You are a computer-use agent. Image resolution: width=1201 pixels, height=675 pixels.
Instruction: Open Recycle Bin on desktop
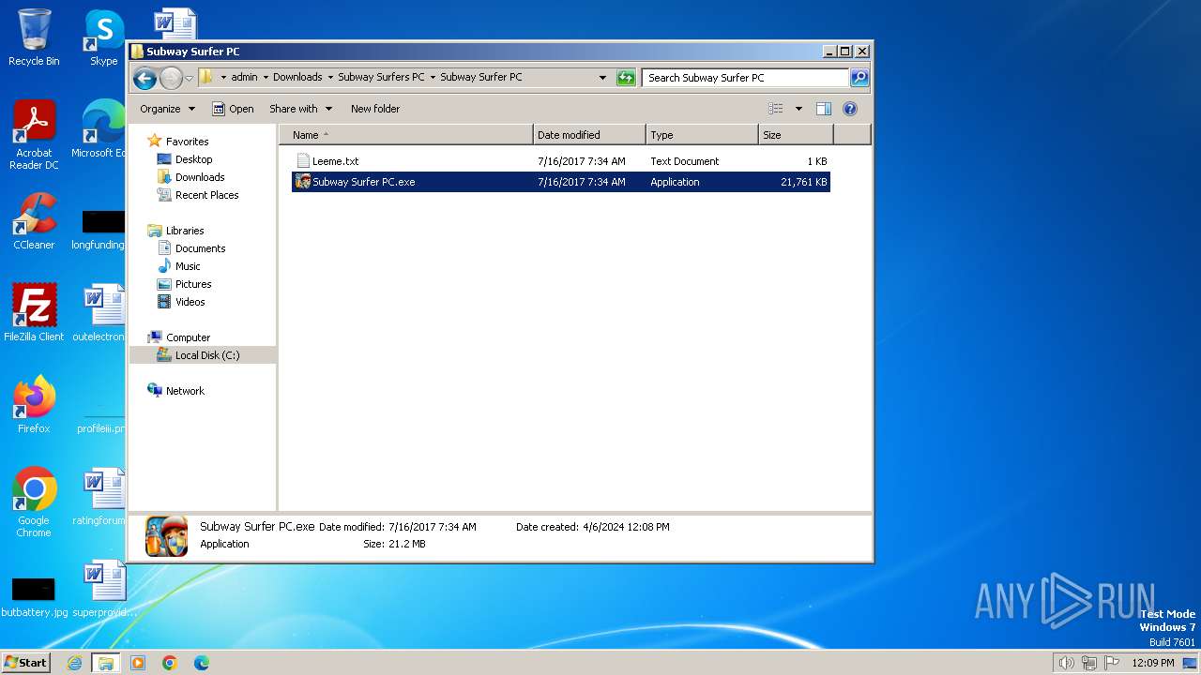pos(34,37)
